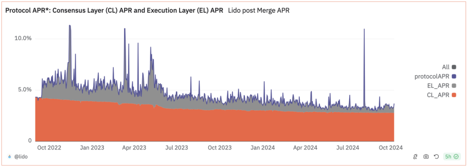Click the dark All legend swatch

tap(454, 67)
